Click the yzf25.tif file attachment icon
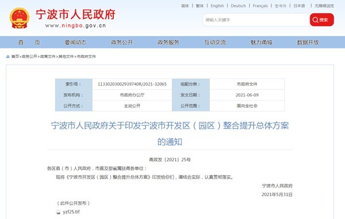345x219 pixels. tap(58, 212)
